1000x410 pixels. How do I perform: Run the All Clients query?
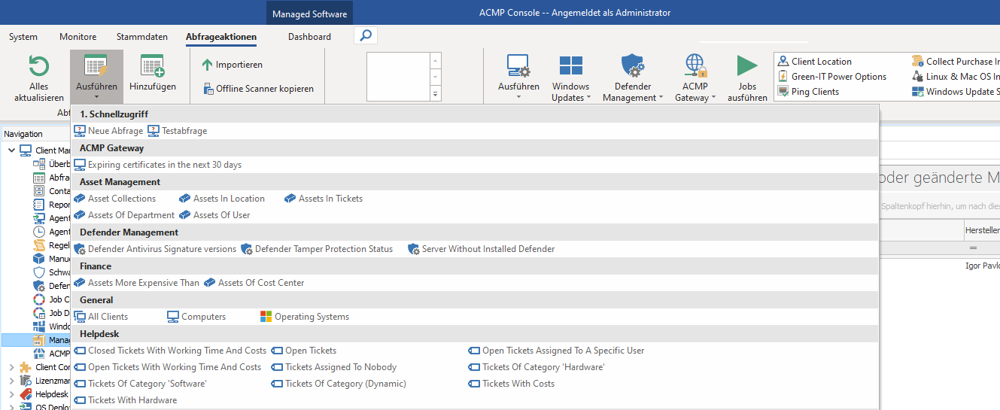(101, 317)
